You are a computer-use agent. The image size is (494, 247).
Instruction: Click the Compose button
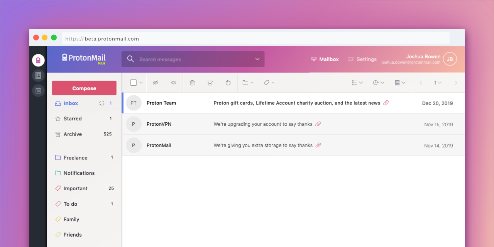click(x=84, y=88)
